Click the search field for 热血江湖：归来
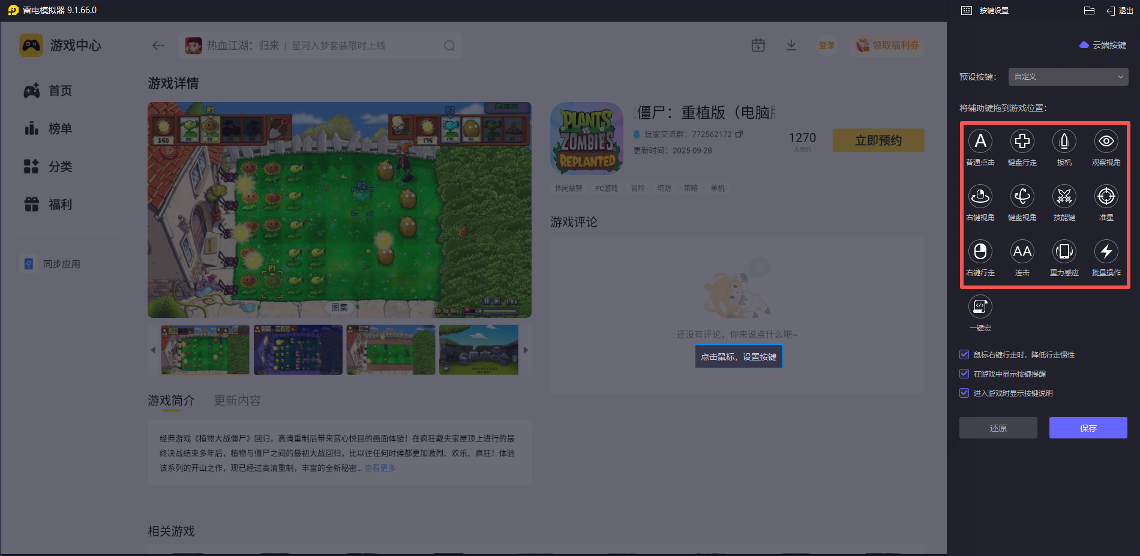 pos(320,46)
